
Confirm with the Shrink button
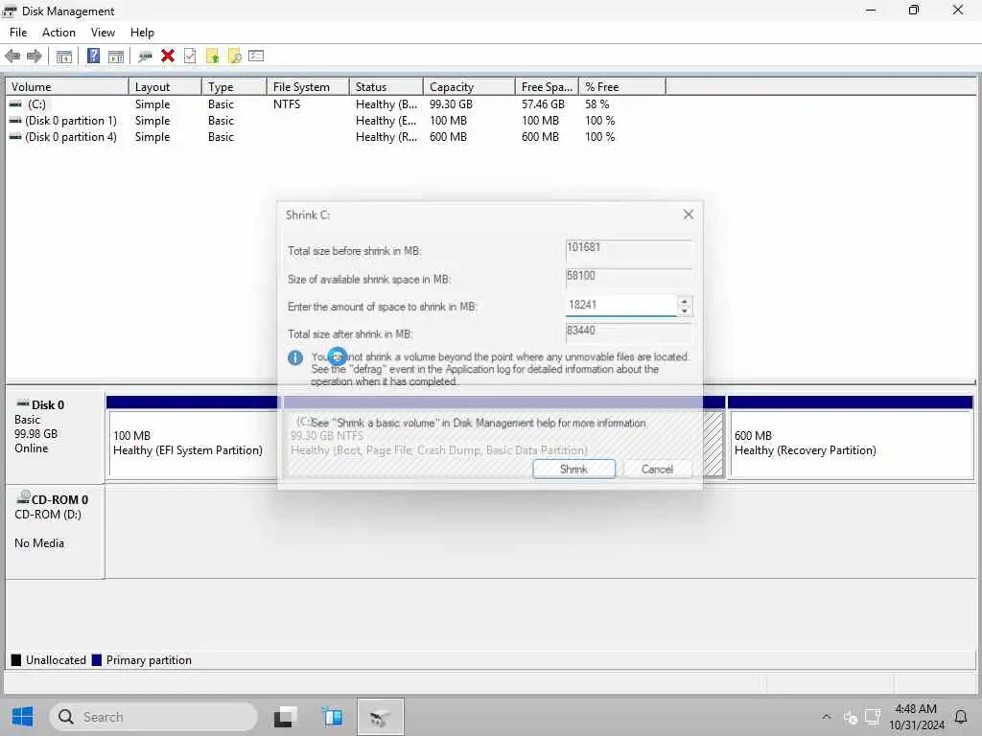click(573, 469)
